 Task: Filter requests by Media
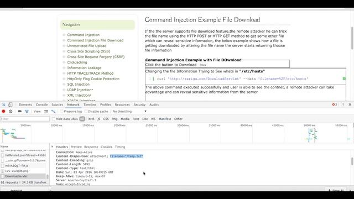125,119
